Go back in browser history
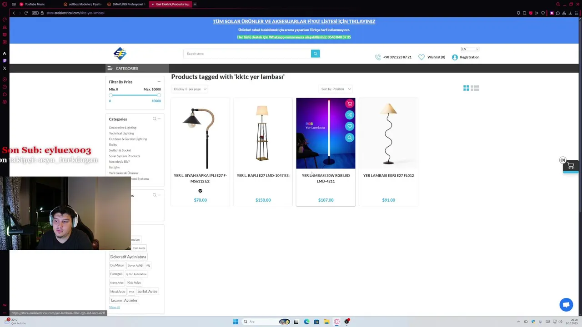 pos(14,13)
